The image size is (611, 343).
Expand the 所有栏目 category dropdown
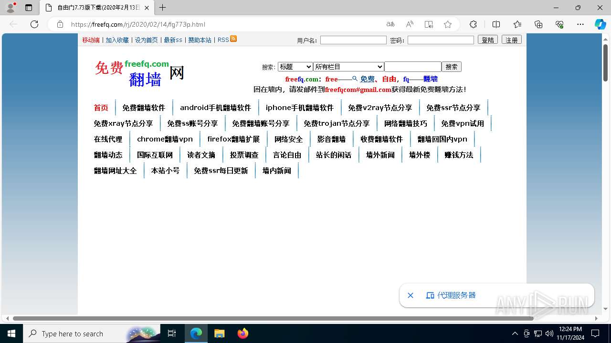348,67
